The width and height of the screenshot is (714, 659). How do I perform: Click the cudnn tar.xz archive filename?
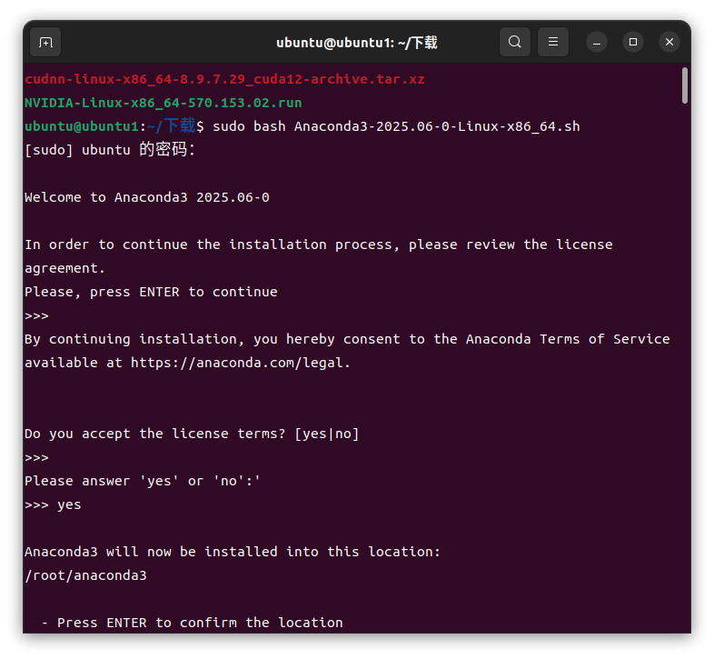point(224,79)
